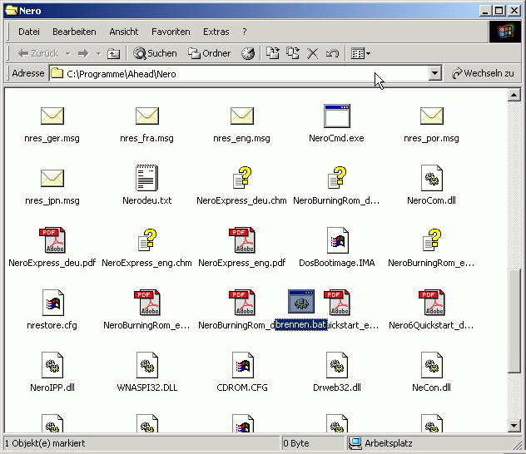Select the Nerodeu.txt notepad icon
The height and width of the screenshot is (454, 526).
tap(147, 178)
